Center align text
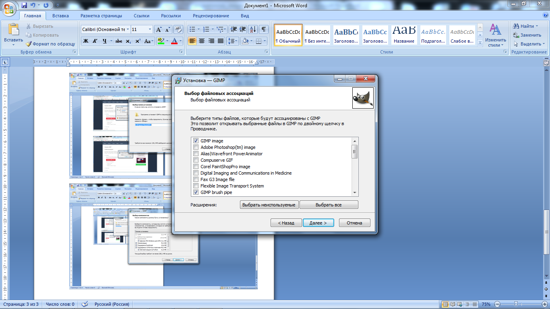The height and width of the screenshot is (309, 550). 201,41
